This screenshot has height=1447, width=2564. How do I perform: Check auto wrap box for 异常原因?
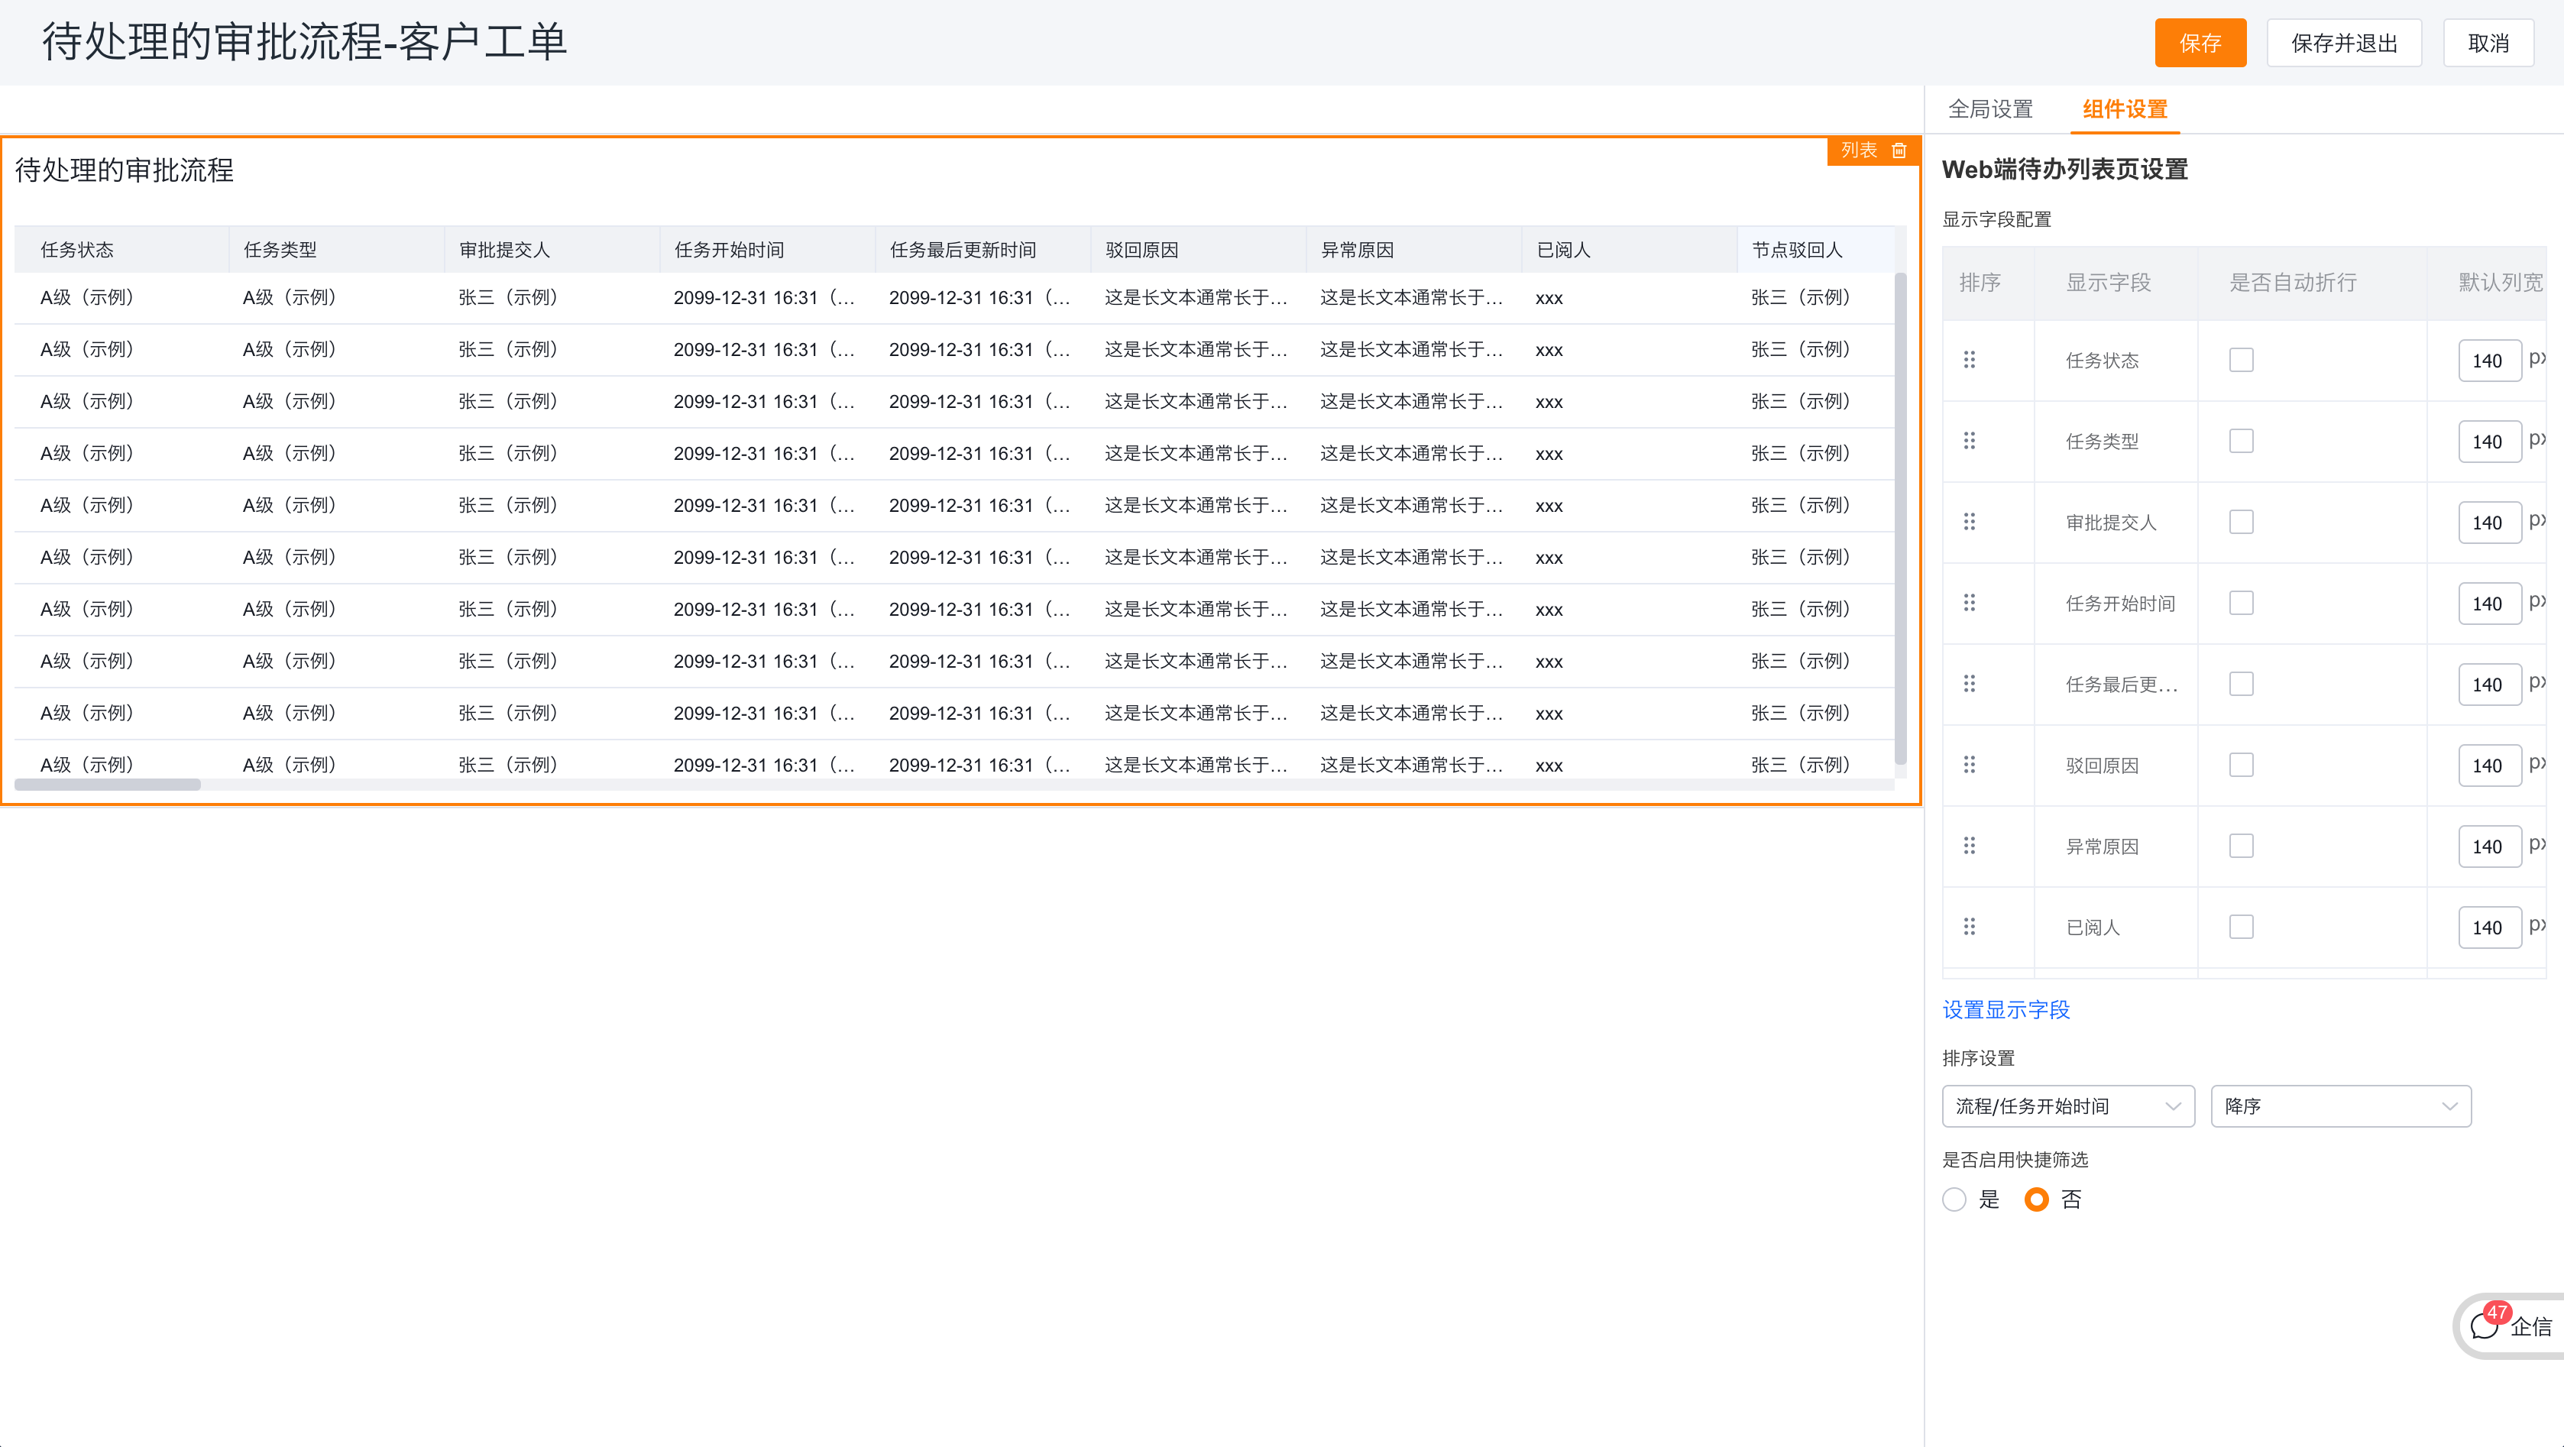(2241, 846)
